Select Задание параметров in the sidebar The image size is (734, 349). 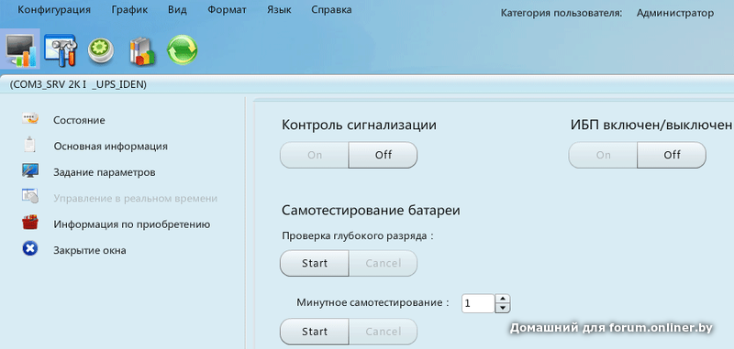pyautogui.click(x=105, y=172)
